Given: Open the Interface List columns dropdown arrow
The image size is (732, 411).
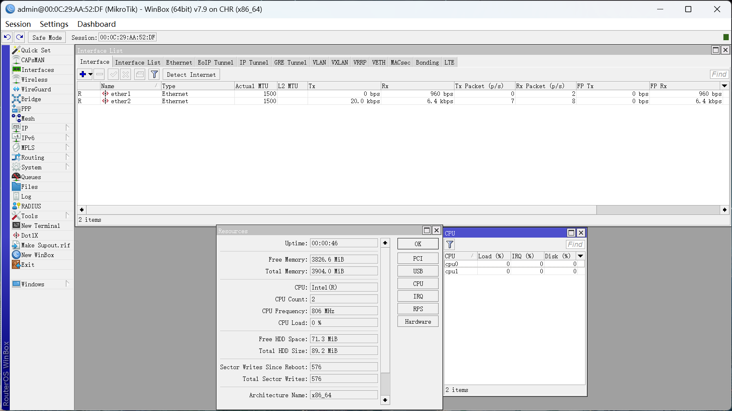Looking at the screenshot, I should click(724, 86).
